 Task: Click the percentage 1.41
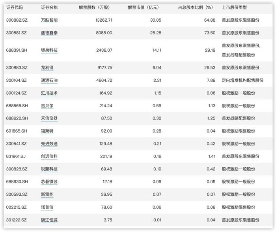212,156
